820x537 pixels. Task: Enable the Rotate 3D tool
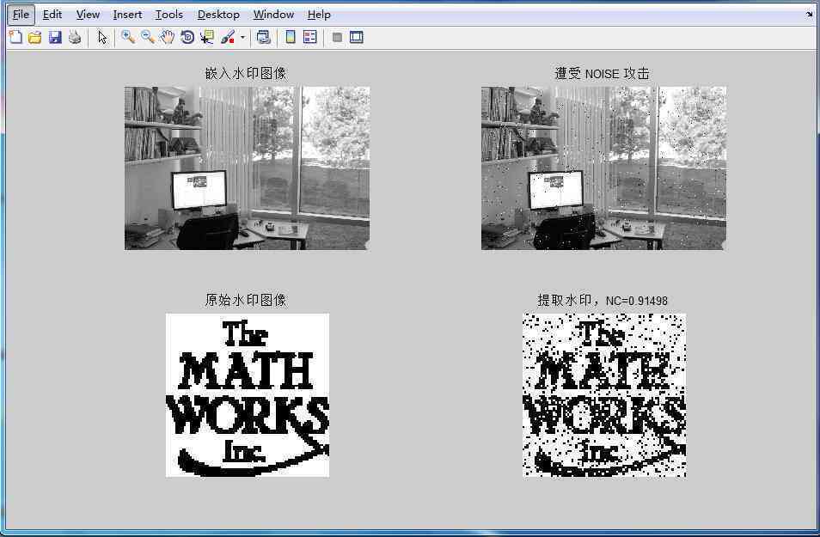click(x=187, y=37)
